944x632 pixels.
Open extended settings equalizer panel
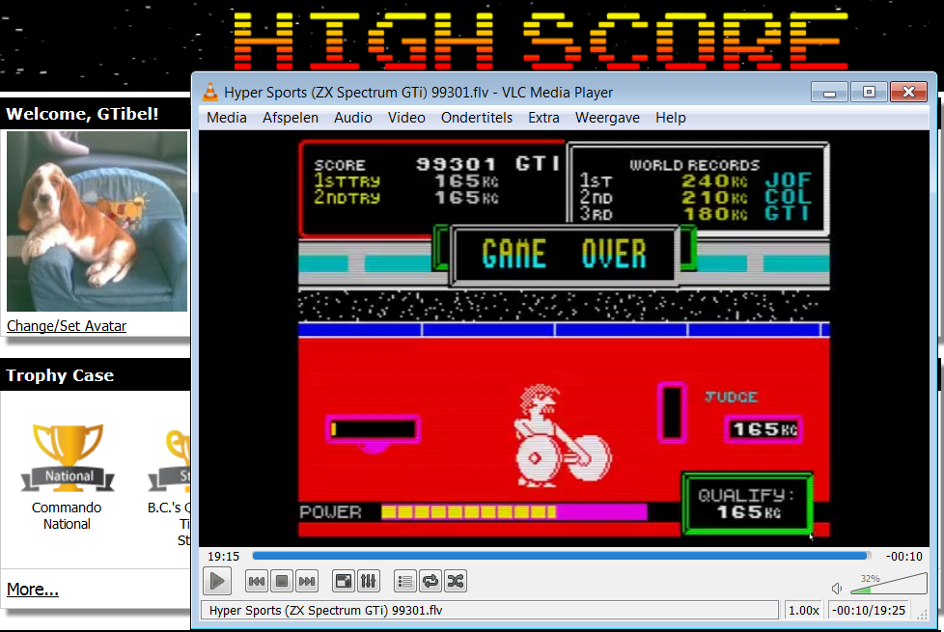point(368,581)
